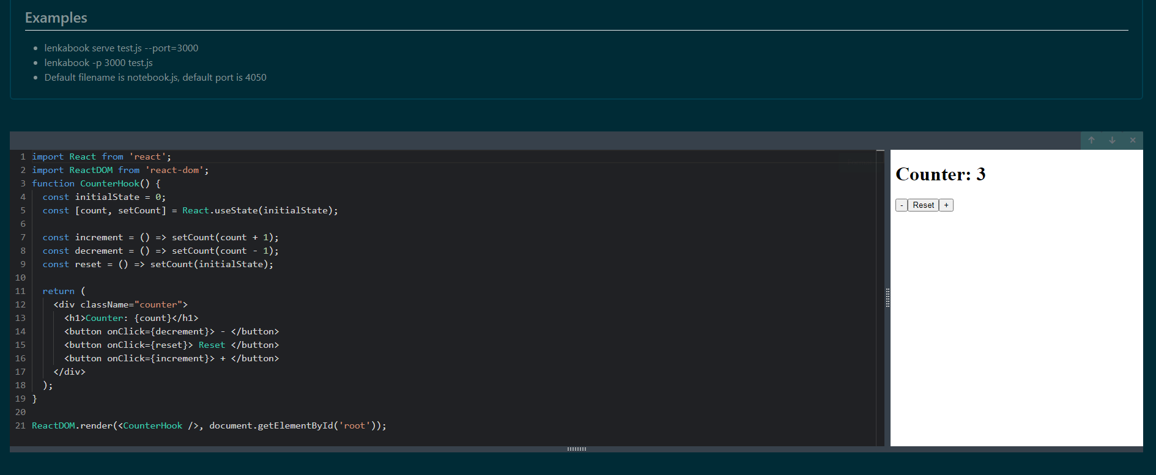Click 'initialState = 0' on line 4
This screenshot has height=475, width=1156.
[117, 197]
